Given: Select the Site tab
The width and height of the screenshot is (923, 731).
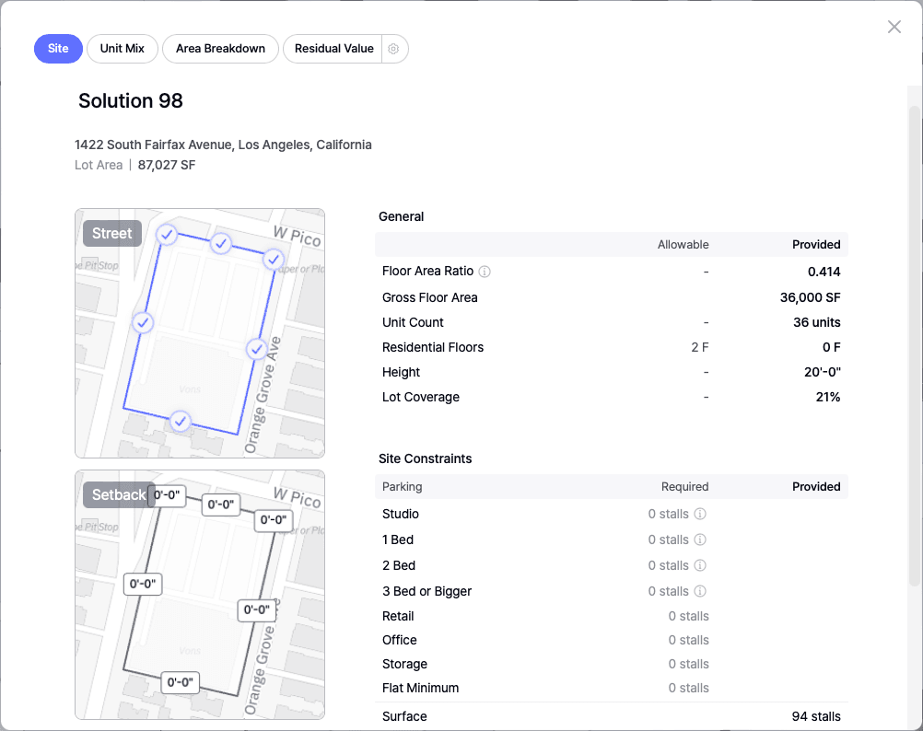Looking at the screenshot, I should tap(58, 49).
